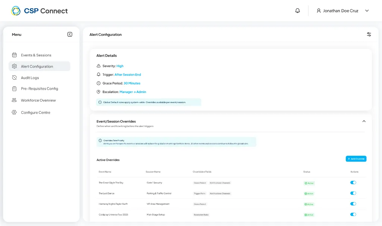The height and width of the screenshot is (226, 382).
Task: Click the Workforce Overview people icon
Action: tap(15, 100)
